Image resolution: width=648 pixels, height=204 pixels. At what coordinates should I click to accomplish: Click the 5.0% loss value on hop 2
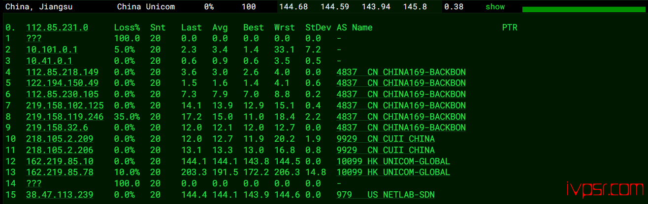pyautogui.click(x=125, y=50)
